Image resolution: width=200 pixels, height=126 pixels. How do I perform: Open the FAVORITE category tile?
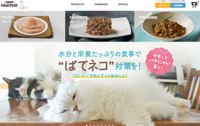100,26
